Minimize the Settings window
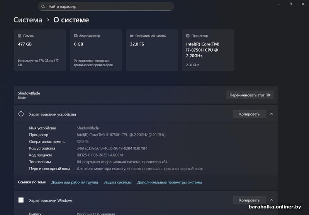The width and height of the screenshot is (309, 215). 279,4
